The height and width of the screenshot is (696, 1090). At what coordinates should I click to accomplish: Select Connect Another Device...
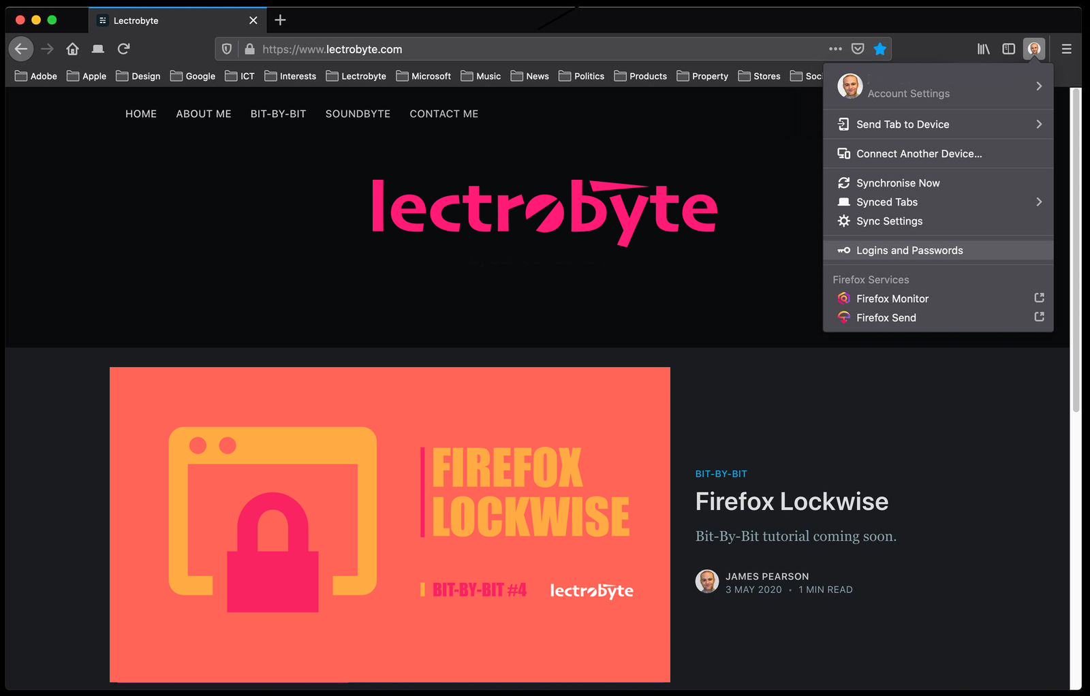point(938,153)
